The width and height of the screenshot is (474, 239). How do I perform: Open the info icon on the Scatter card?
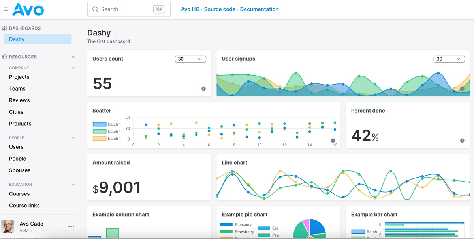tap(333, 141)
